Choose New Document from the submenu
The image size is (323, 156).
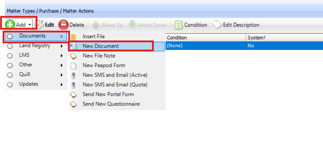(101, 46)
